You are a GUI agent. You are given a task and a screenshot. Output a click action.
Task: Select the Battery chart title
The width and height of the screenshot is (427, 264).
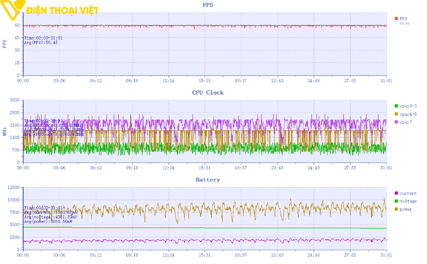click(208, 180)
